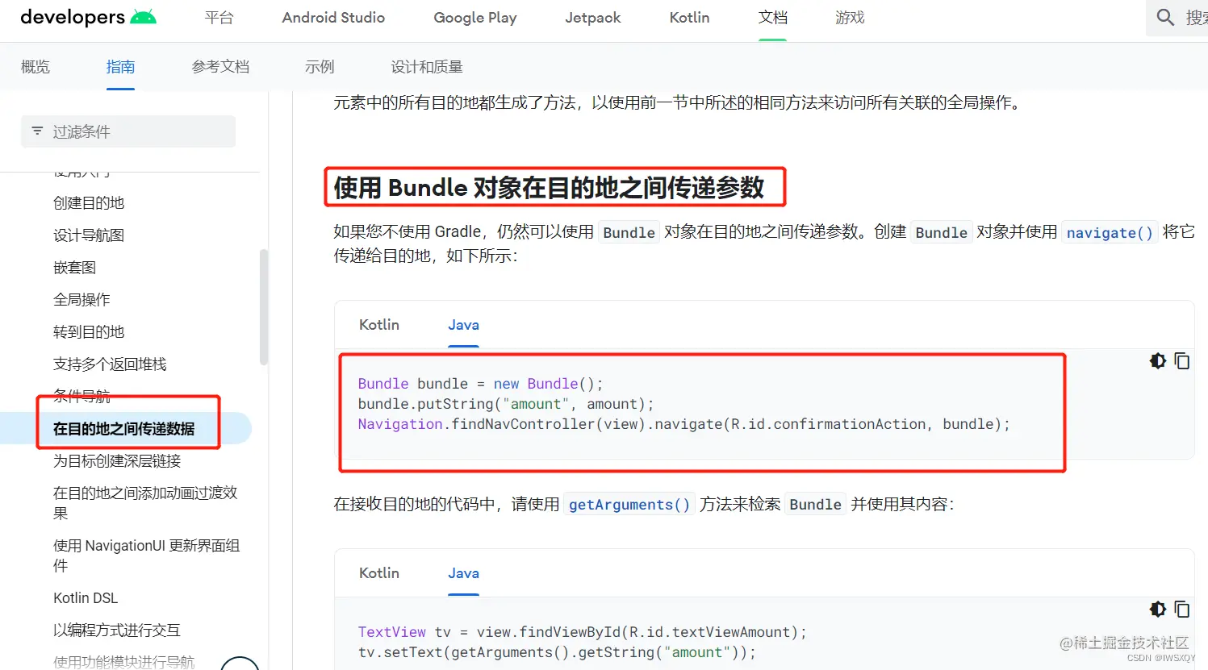The width and height of the screenshot is (1208, 670).
Task: Open 条件导航 in sidebar
Action: pyautogui.click(x=82, y=396)
